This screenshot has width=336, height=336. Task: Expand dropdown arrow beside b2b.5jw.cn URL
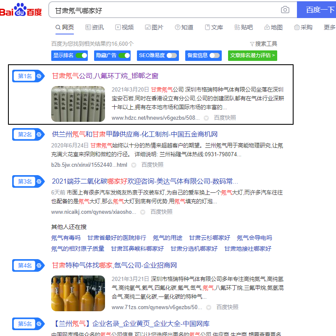[134, 165]
